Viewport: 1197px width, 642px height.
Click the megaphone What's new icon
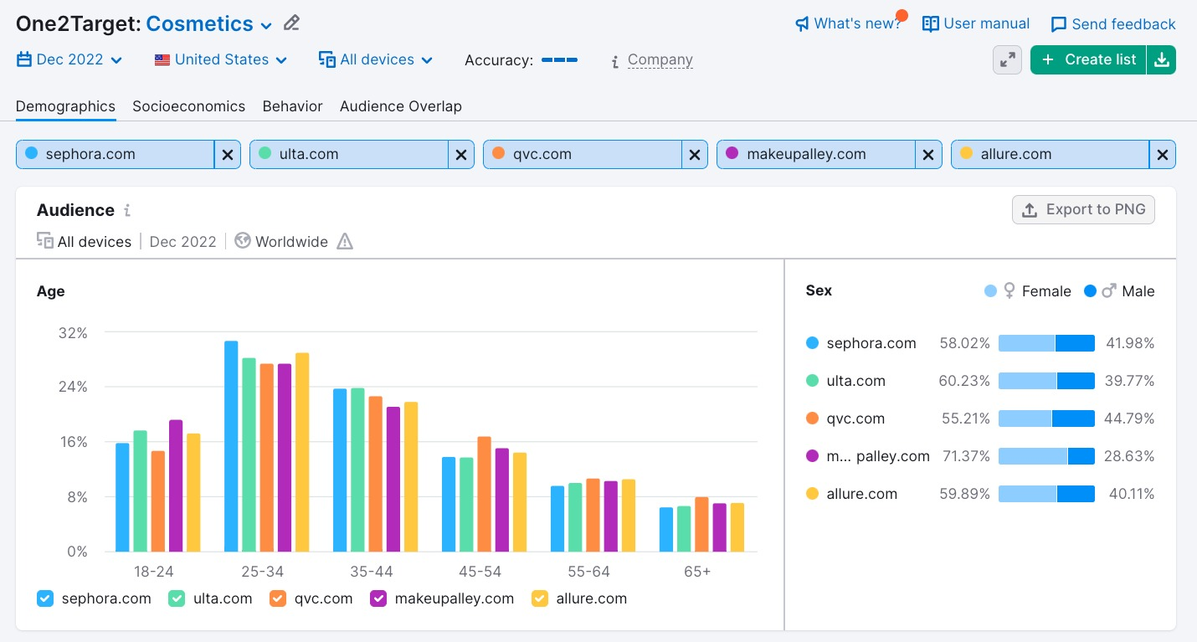coord(802,24)
